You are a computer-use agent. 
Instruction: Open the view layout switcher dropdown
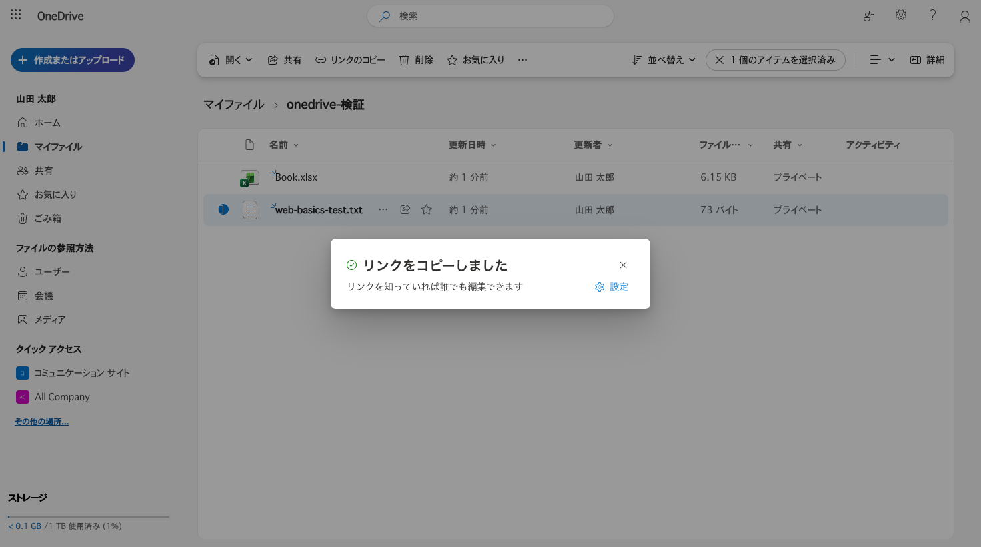[x=882, y=60]
